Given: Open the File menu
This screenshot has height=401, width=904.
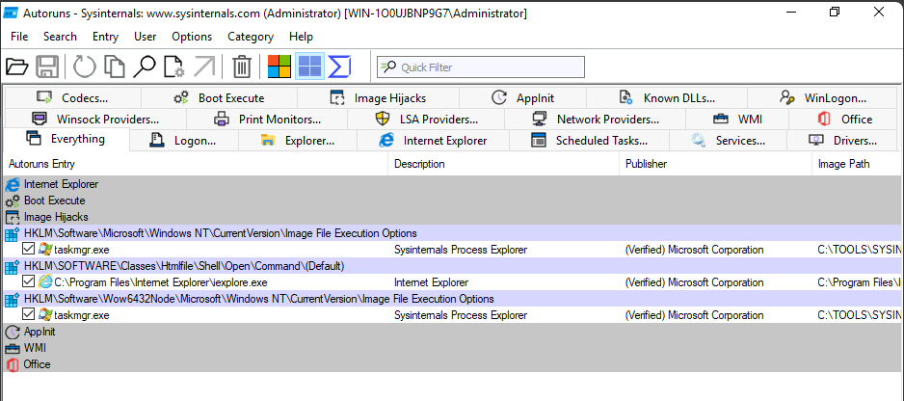Looking at the screenshot, I should [19, 37].
